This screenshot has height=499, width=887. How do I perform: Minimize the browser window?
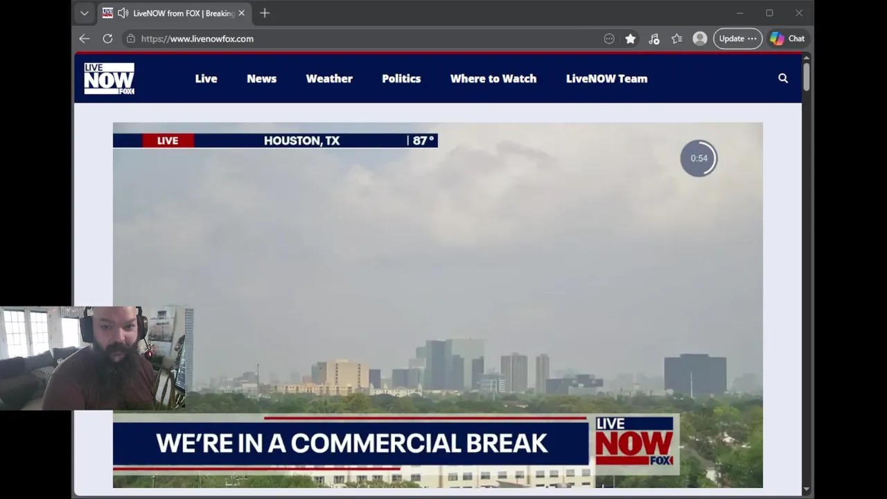pyautogui.click(x=739, y=13)
